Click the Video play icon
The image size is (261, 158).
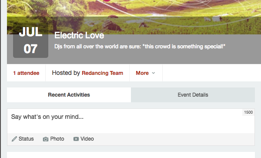tap(76, 139)
